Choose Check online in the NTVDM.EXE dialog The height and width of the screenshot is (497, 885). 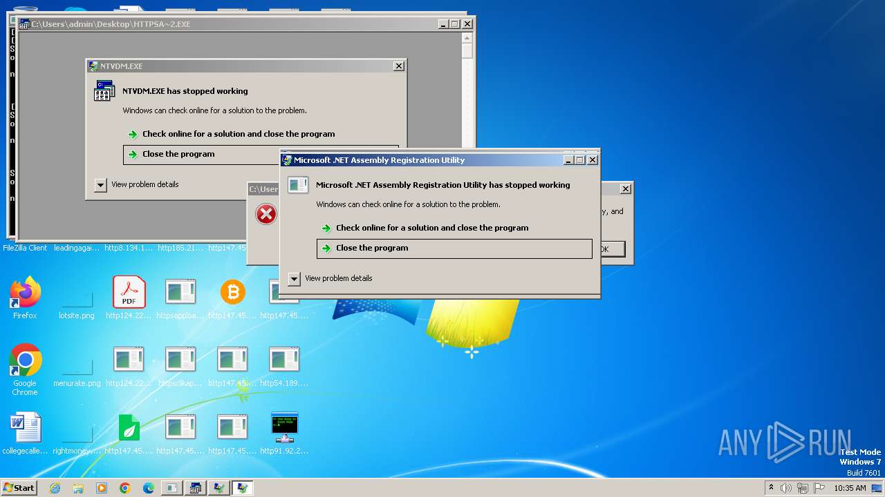(x=239, y=134)
